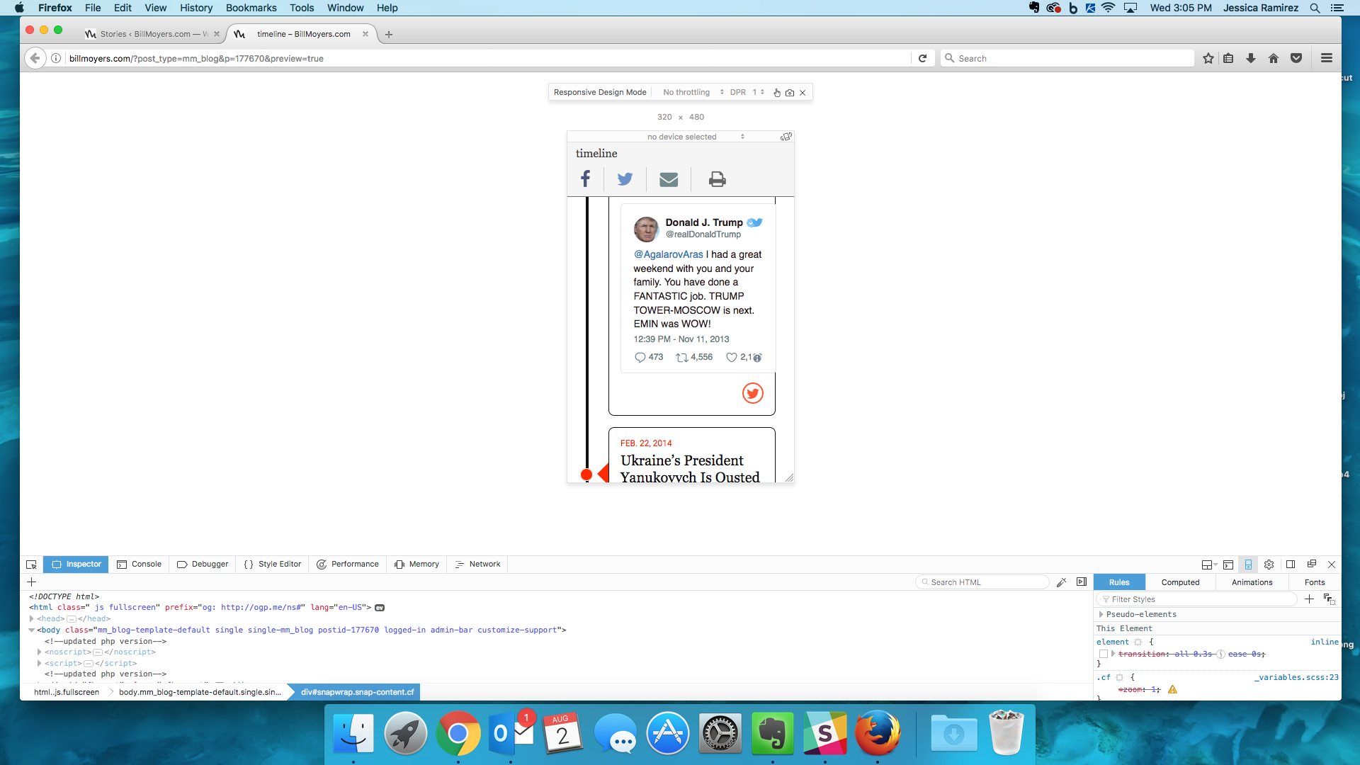Rotate the viewport orientation

[786, 137]
